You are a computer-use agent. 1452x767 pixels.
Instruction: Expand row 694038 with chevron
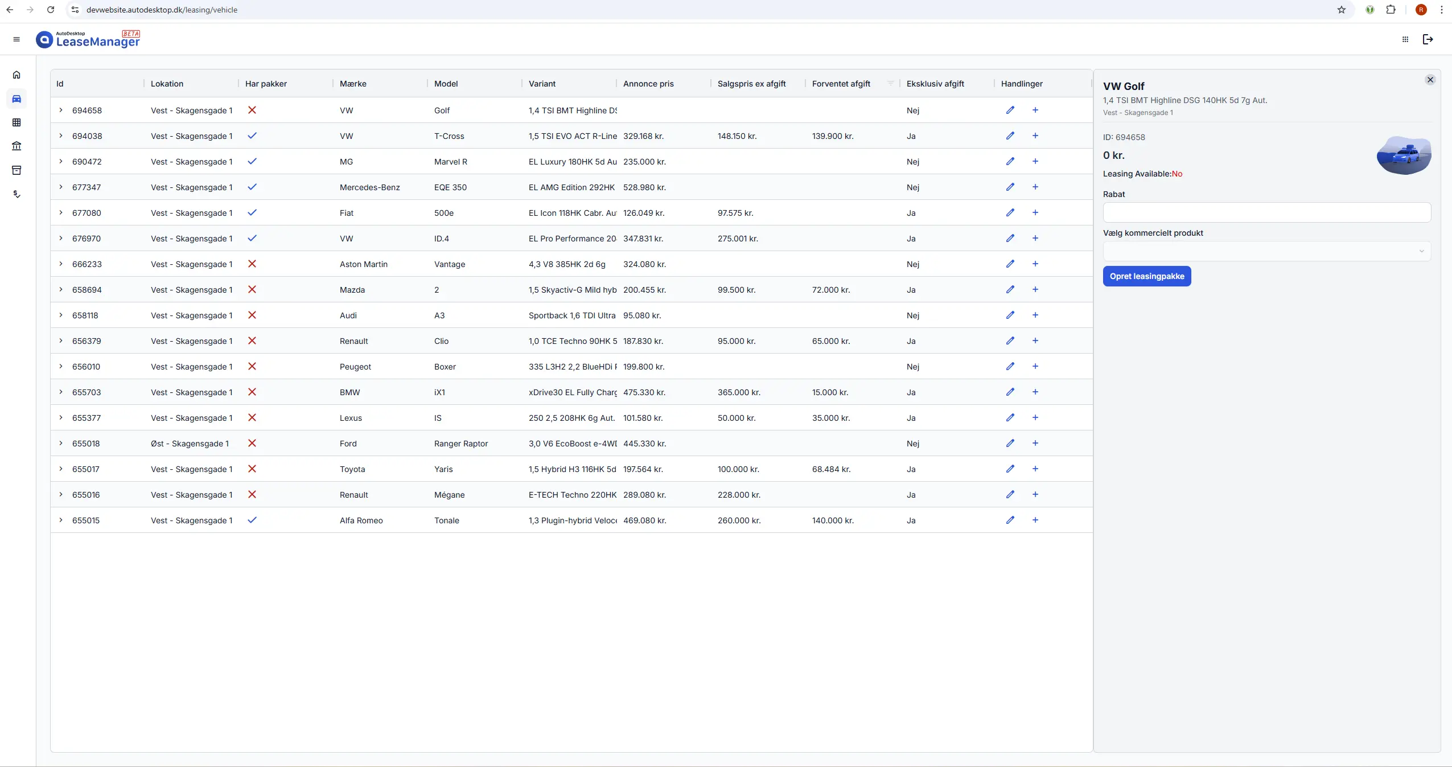pyautogui.click(x=61, y=136)
